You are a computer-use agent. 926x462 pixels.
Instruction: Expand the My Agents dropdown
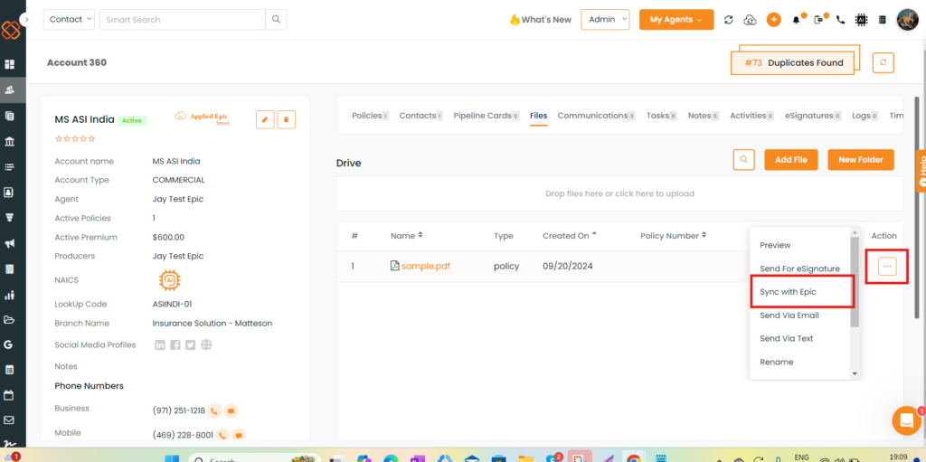click(676, 20)
